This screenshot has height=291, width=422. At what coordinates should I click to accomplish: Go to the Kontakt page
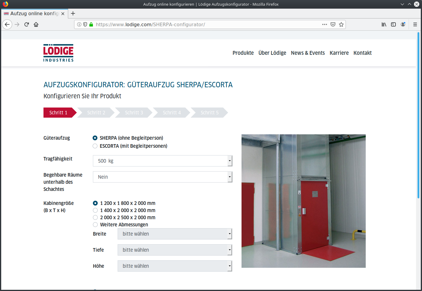(x=362, y=53)
